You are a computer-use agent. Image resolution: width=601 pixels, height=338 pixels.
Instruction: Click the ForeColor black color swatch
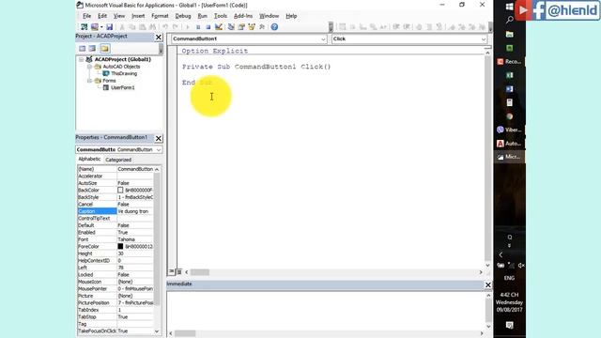click(x=120, y=246)
